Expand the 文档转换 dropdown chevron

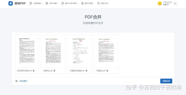[x=42, y=4]
